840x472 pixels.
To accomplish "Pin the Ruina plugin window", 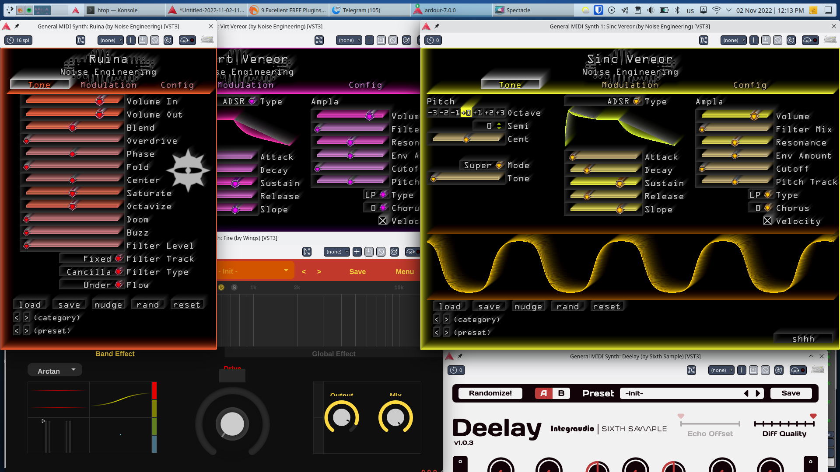I will (x=17, y=26).
